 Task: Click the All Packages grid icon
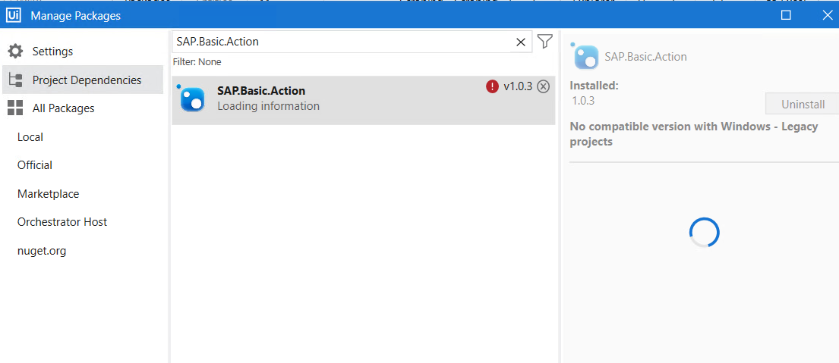pyautogui.click(x=15, y=108)
